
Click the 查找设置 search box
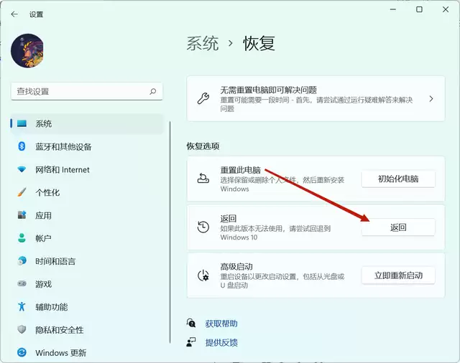[79, 92]
